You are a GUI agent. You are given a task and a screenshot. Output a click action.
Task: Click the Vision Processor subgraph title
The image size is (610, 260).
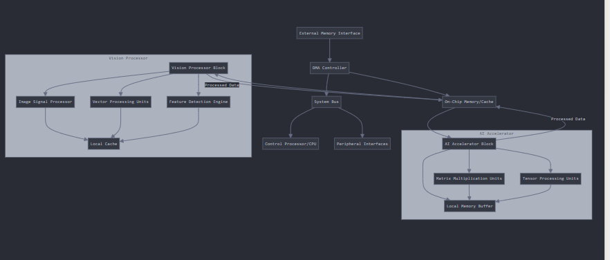129,58
